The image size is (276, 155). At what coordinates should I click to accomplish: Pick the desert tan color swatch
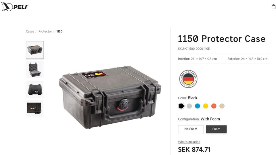click(x=222, y=106)
